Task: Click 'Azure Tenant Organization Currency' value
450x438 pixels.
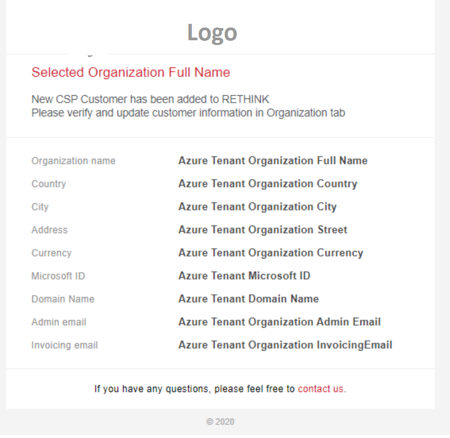Action: tap(271, 253)
